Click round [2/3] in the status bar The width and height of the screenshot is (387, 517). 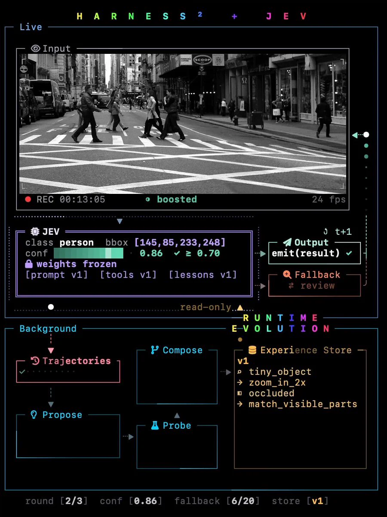click(57, 501)
